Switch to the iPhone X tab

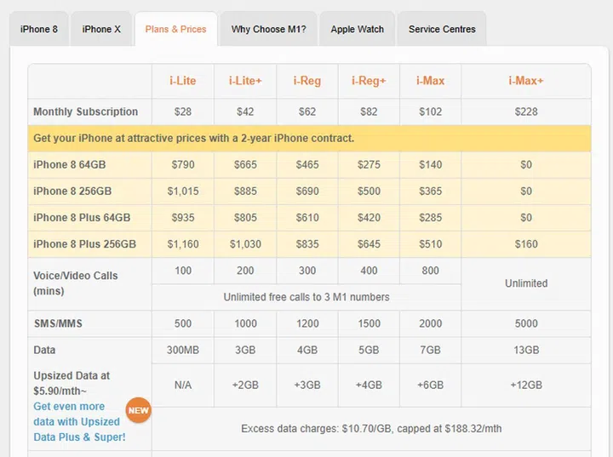click(101, 29)
